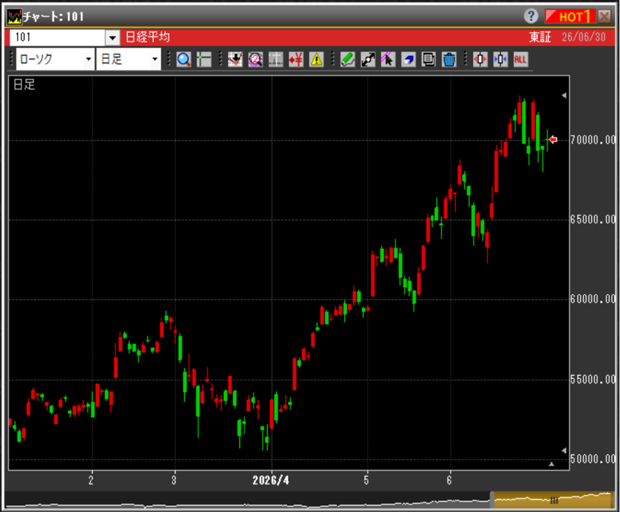
Task: Click the 東証 exchange label
Action: (x=540, y=37)
